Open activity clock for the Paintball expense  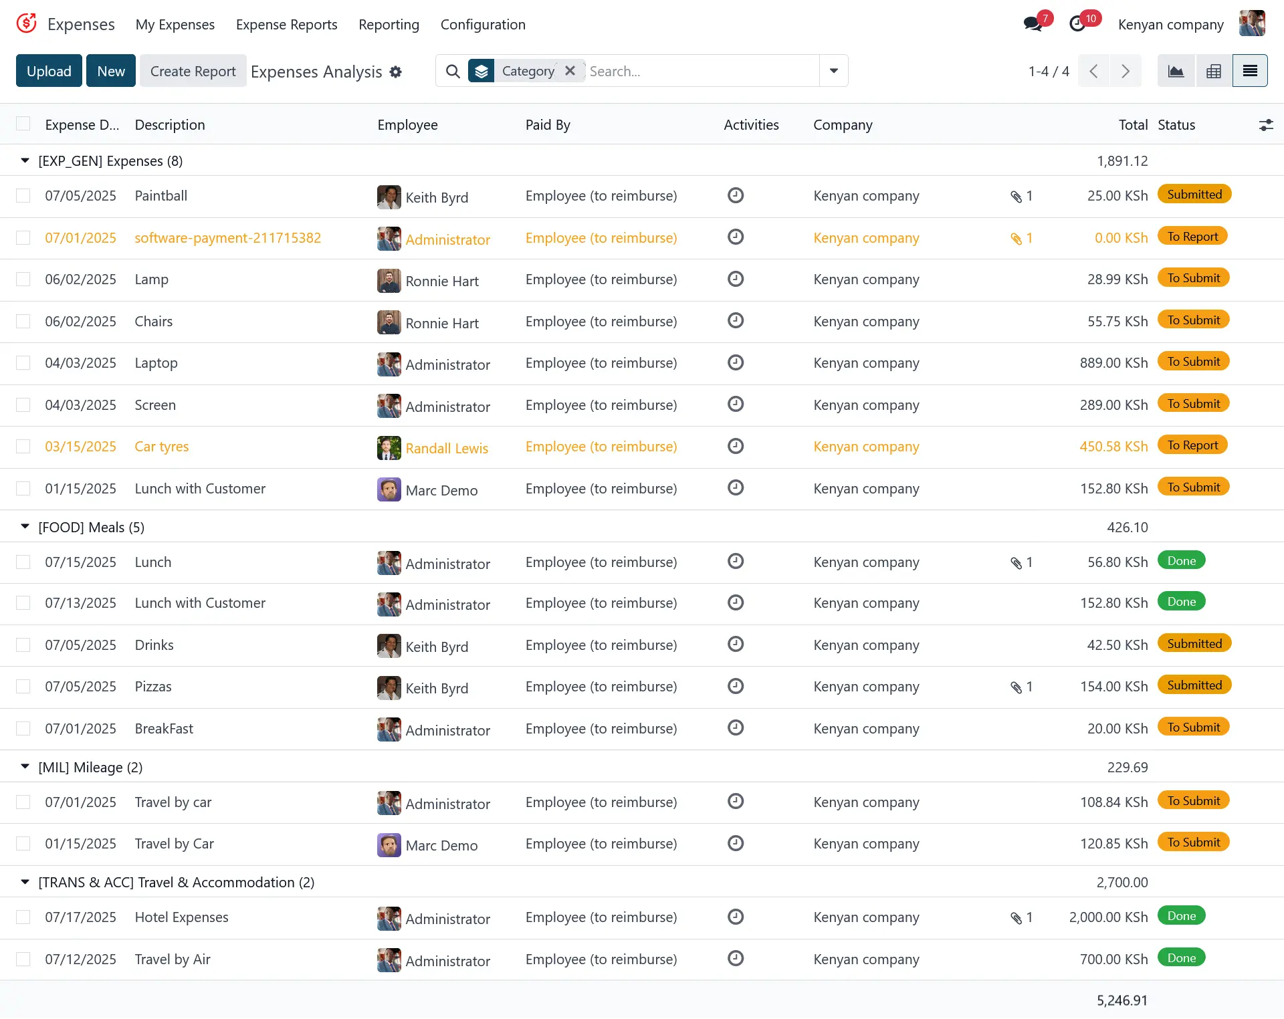click(x=735, y=195)
